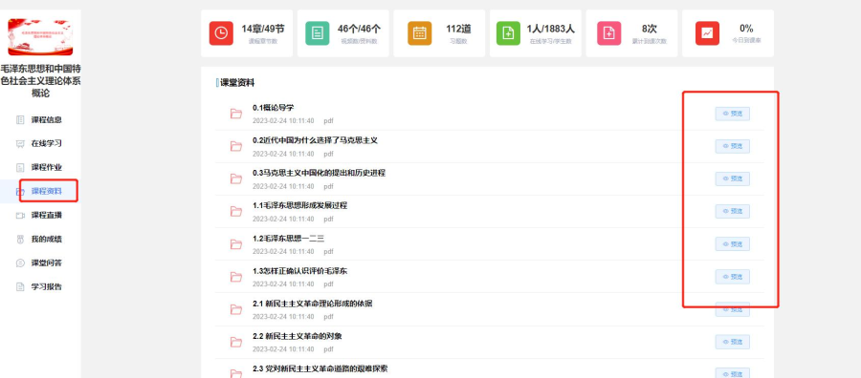Click the 112道 exercise count
The image size is (861, 378).
(x=458, y=29)
